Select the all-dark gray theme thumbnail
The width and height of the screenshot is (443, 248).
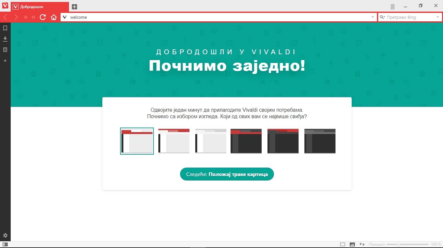coord(320,141)
